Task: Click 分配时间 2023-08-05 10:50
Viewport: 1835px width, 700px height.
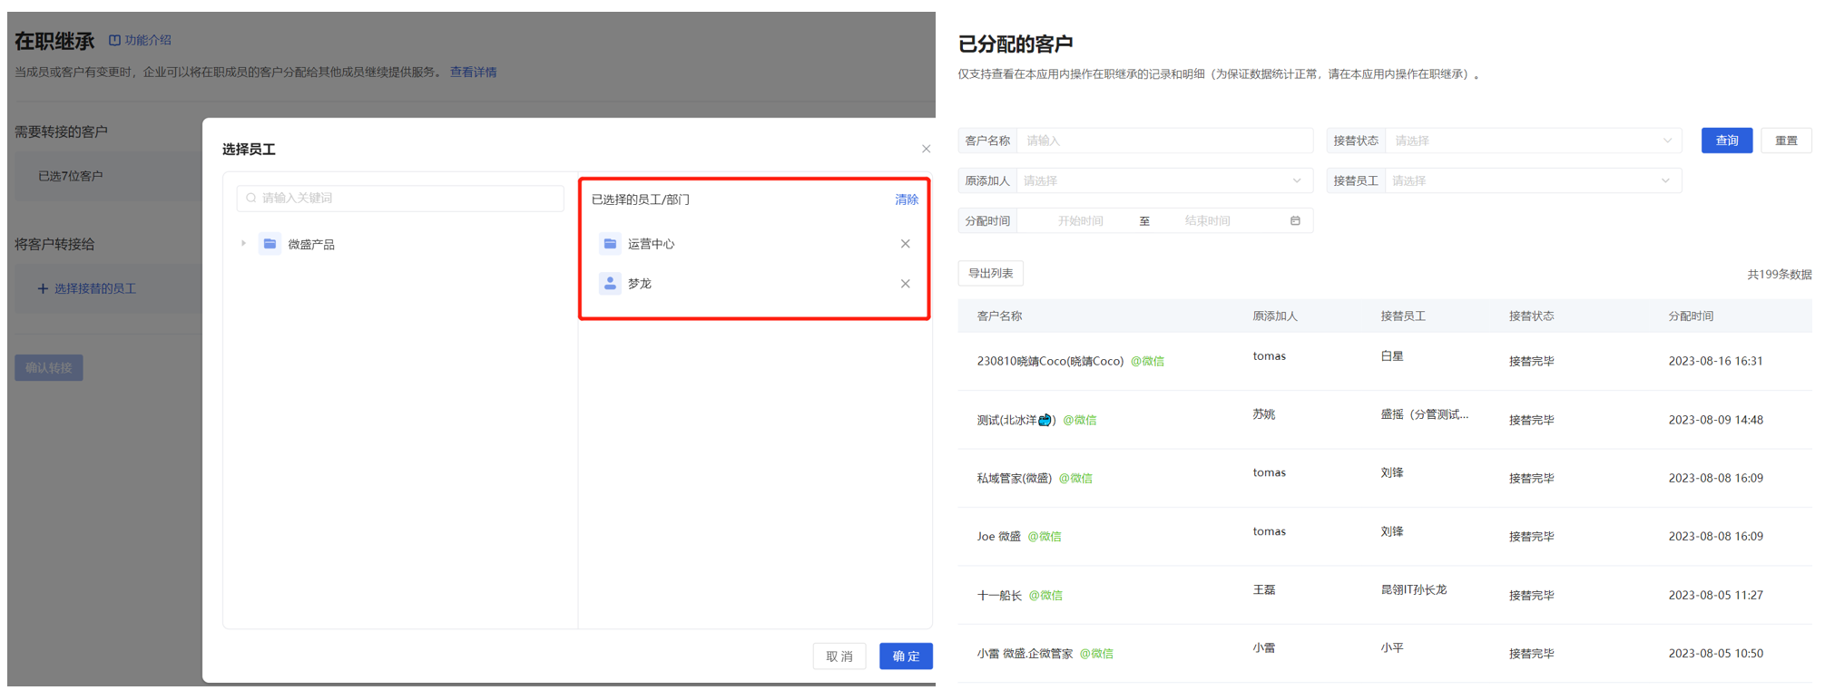Action: 1715,653
